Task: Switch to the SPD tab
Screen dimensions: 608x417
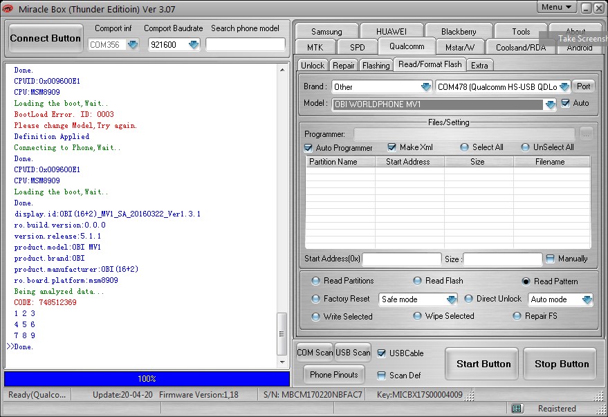Action: coord(357,47)
